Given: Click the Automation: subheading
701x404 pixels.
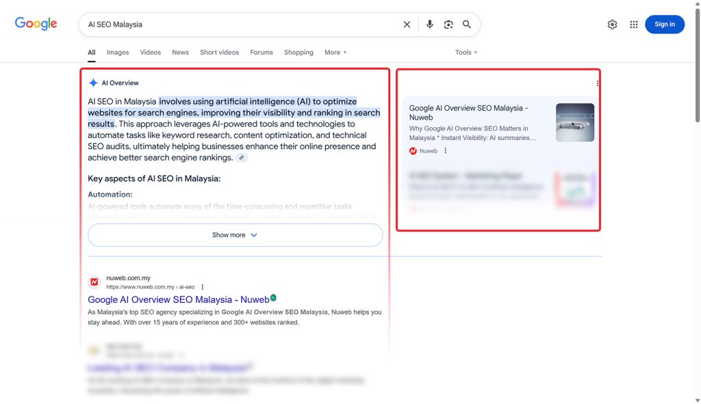Looking at the screenshot, I should click(110, 194).
